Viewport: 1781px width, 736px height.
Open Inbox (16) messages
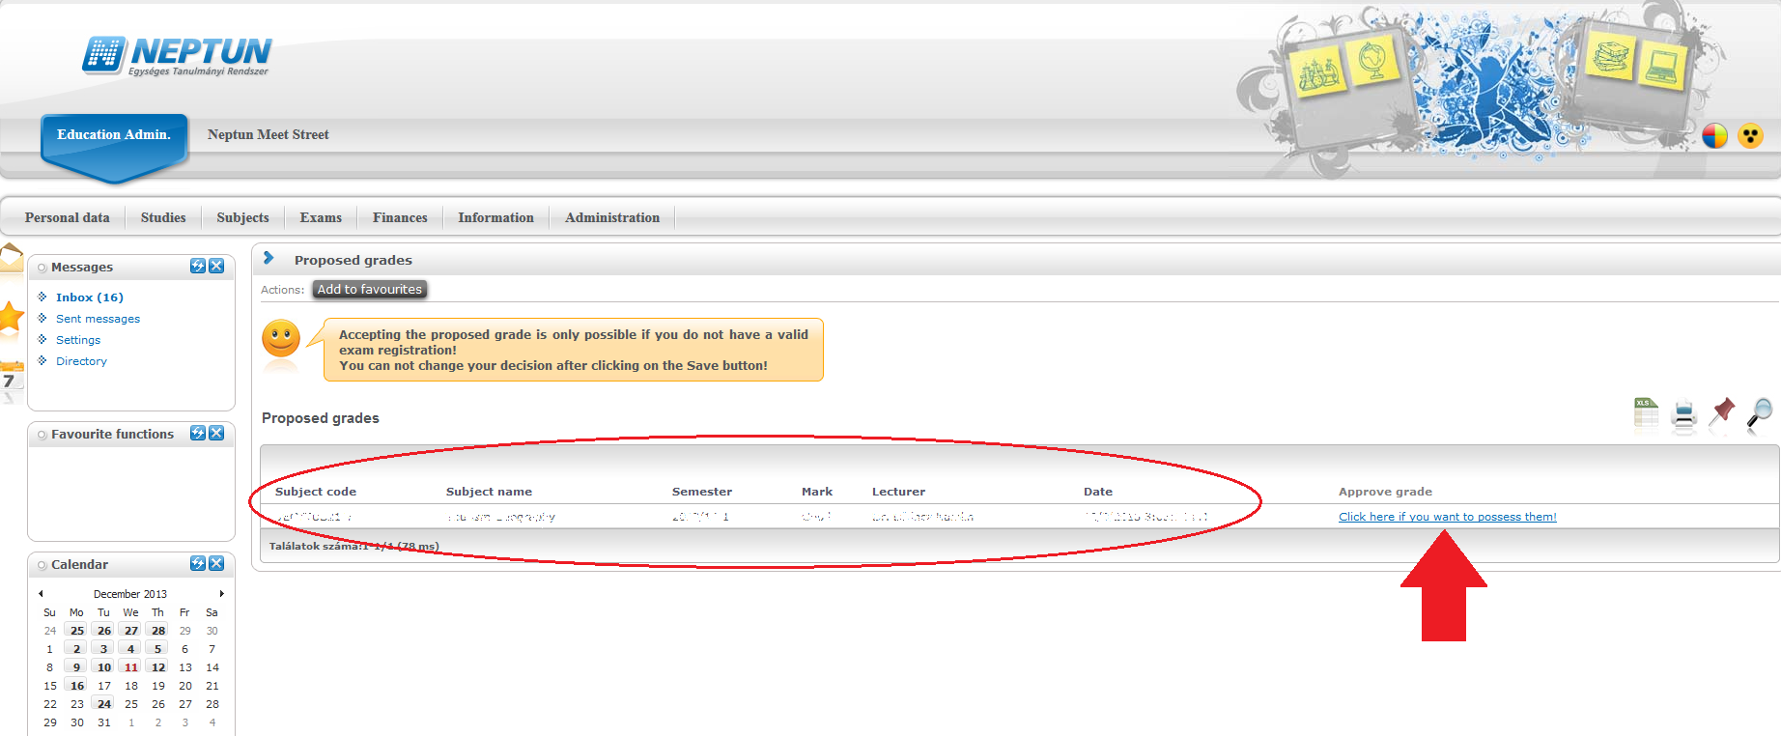click(90, 297)
